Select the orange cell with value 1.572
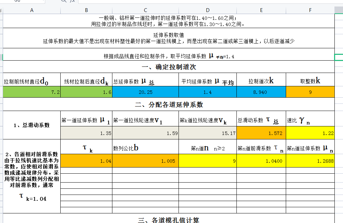343x223 pixels. [x=261, y=133]
